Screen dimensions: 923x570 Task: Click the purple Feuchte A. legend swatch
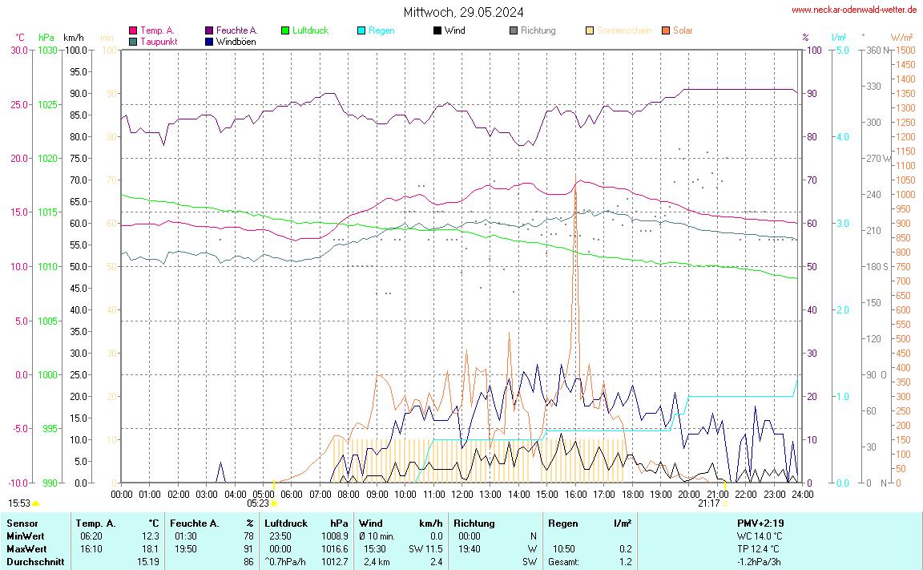click(x=209, y=30)
